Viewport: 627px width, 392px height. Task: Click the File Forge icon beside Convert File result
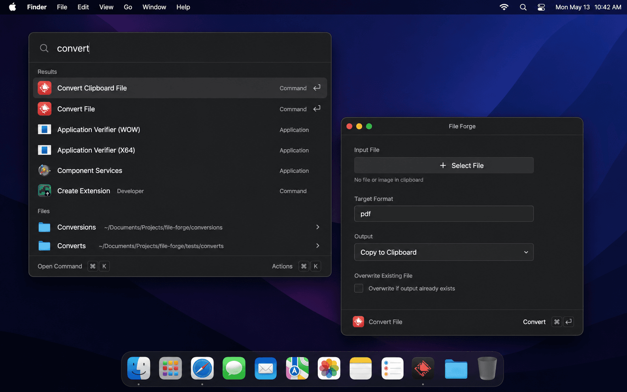(x=44, y=109)
